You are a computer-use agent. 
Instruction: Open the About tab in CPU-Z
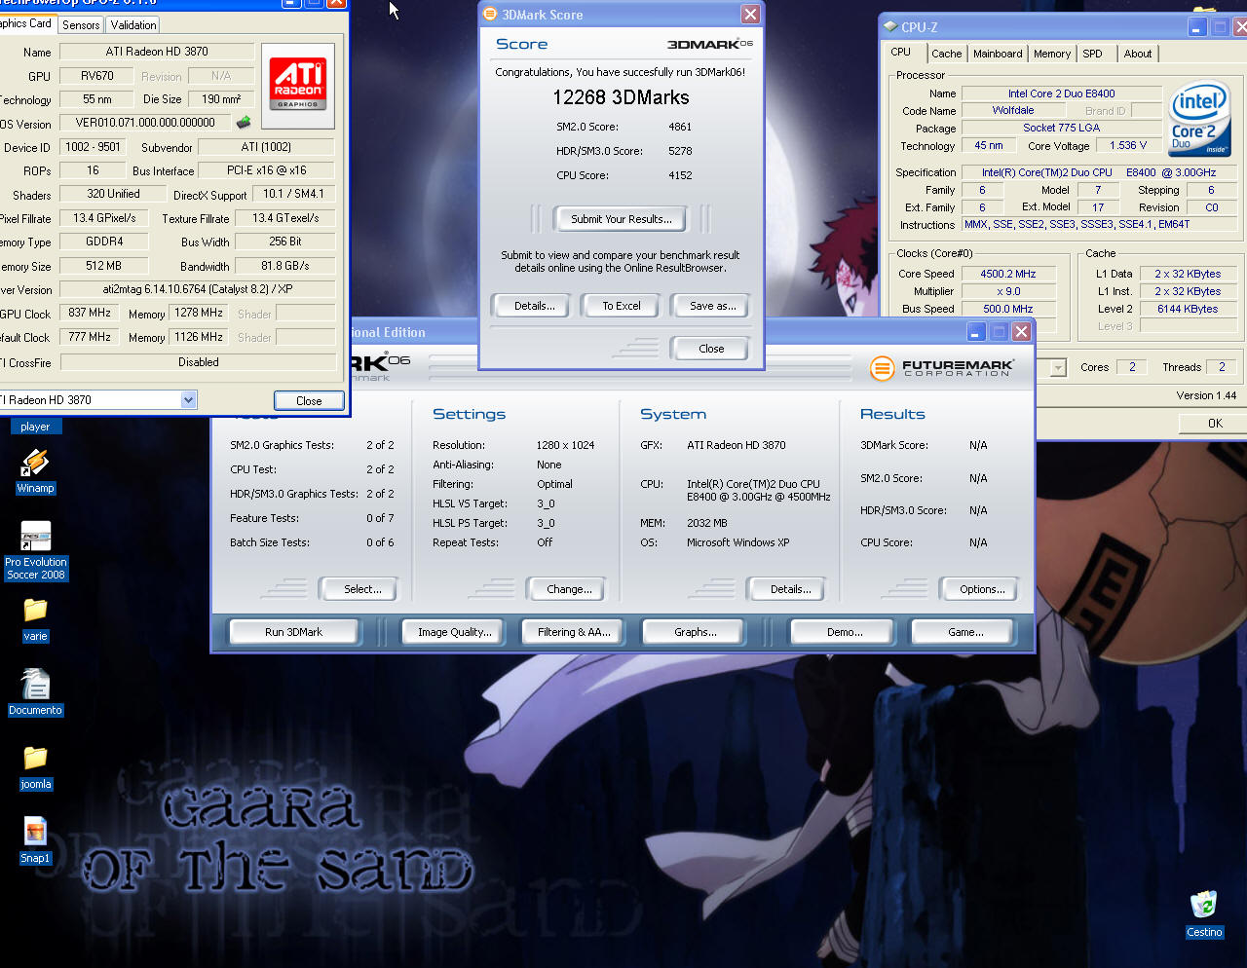(1137, 54)
